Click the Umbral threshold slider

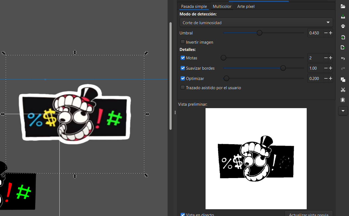tap(263, 33)
